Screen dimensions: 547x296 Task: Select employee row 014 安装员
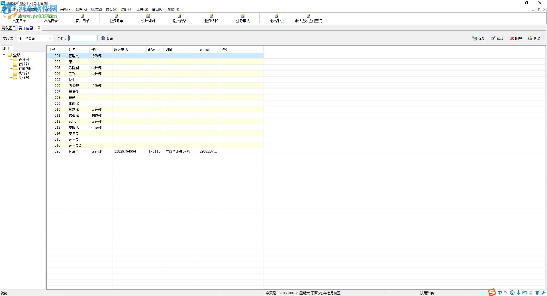155,133
